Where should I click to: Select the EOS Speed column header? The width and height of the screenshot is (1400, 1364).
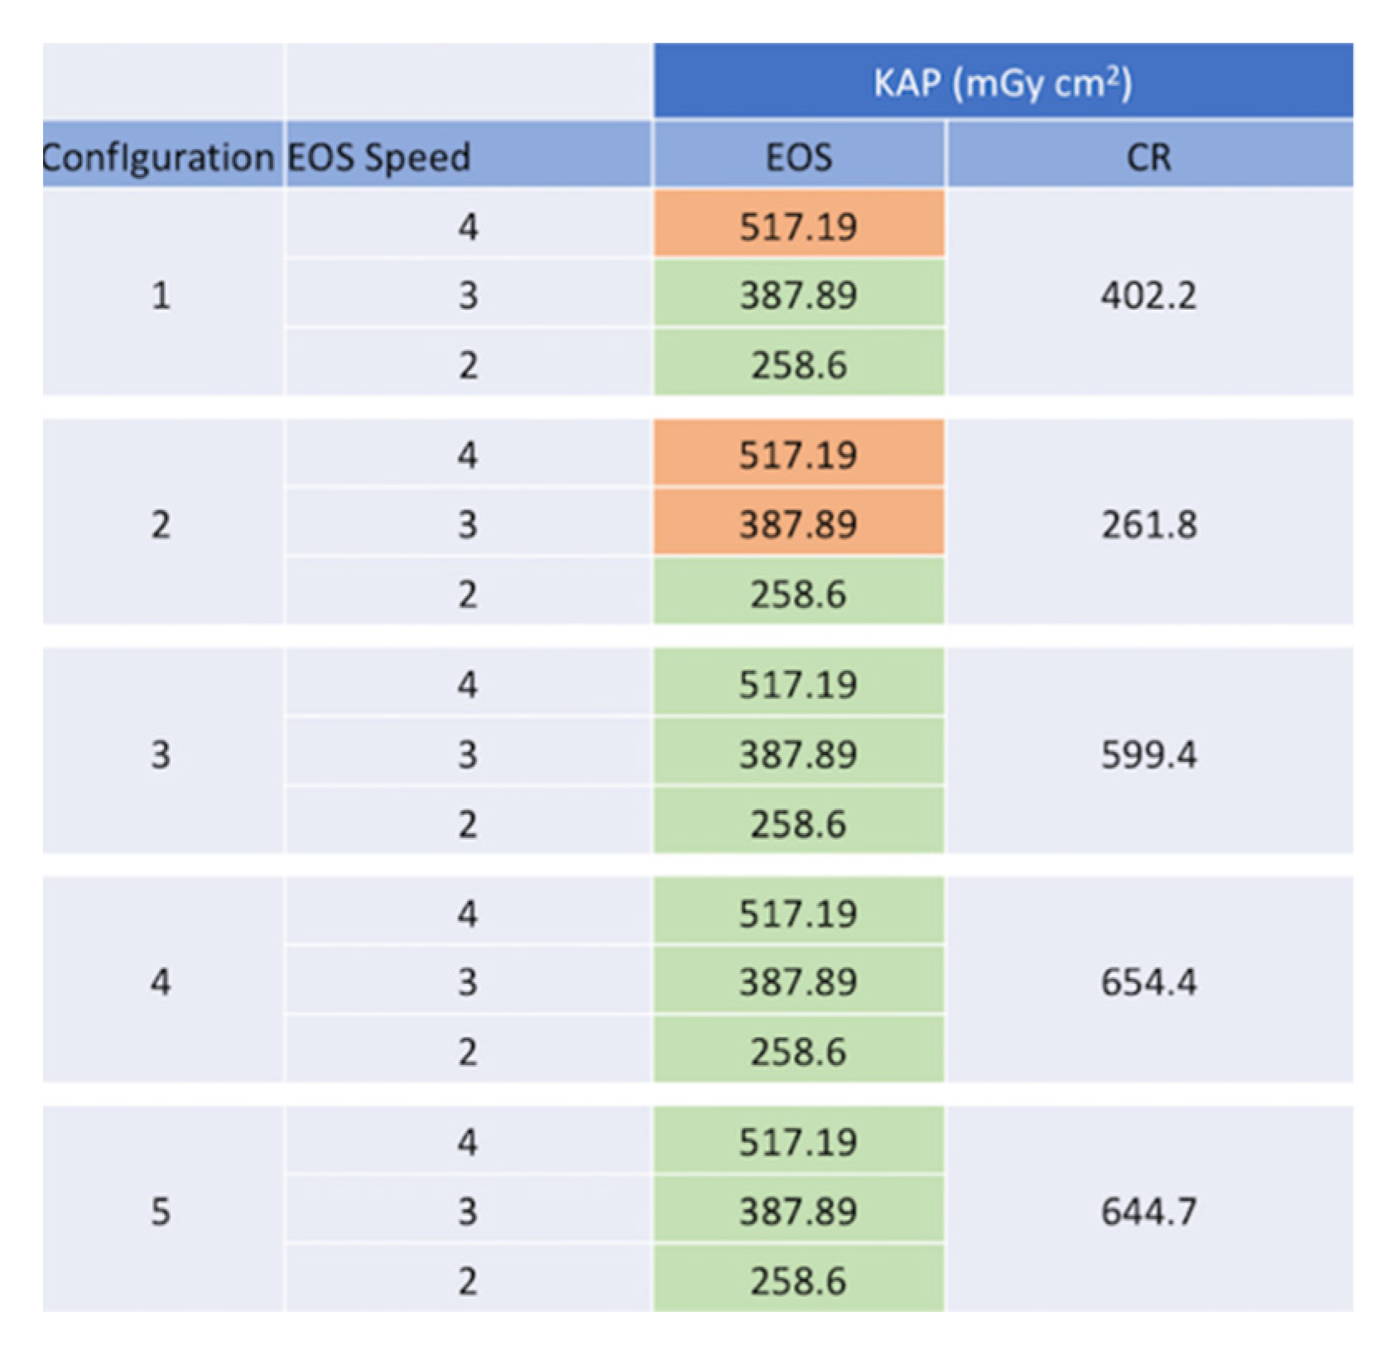pyautogui.click(x=380, y=156)
